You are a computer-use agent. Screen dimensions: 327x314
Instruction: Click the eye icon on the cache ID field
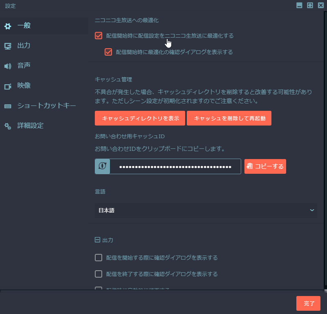point(102,166)
